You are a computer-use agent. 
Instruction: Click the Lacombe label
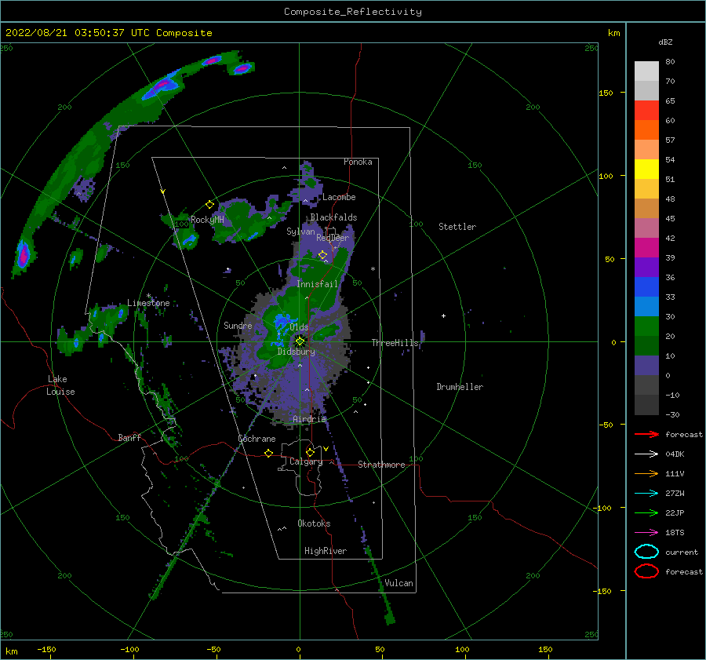click(x=339, y=197)
